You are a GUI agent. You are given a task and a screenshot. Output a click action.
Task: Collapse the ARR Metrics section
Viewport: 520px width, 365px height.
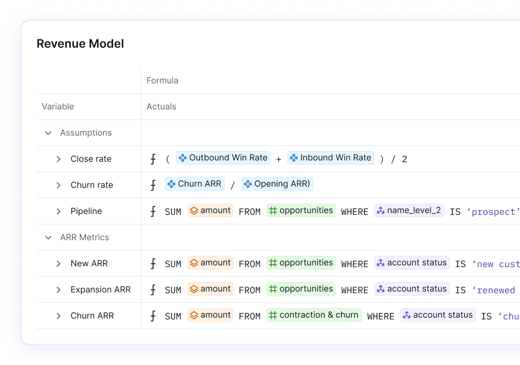(x=48, y=237)
